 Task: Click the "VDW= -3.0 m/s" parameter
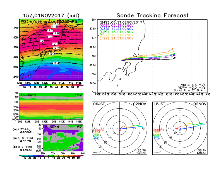pyautogui.click(x=192, y=88)
